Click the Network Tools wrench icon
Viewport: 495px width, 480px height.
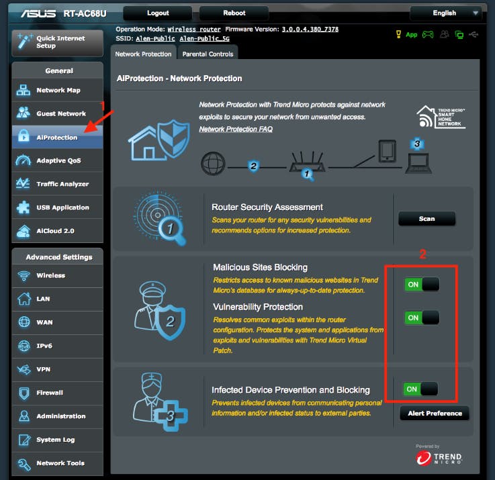coord(24,464)
